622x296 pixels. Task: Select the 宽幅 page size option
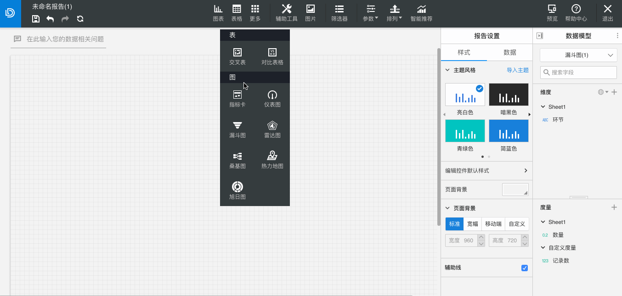[473, 224]
